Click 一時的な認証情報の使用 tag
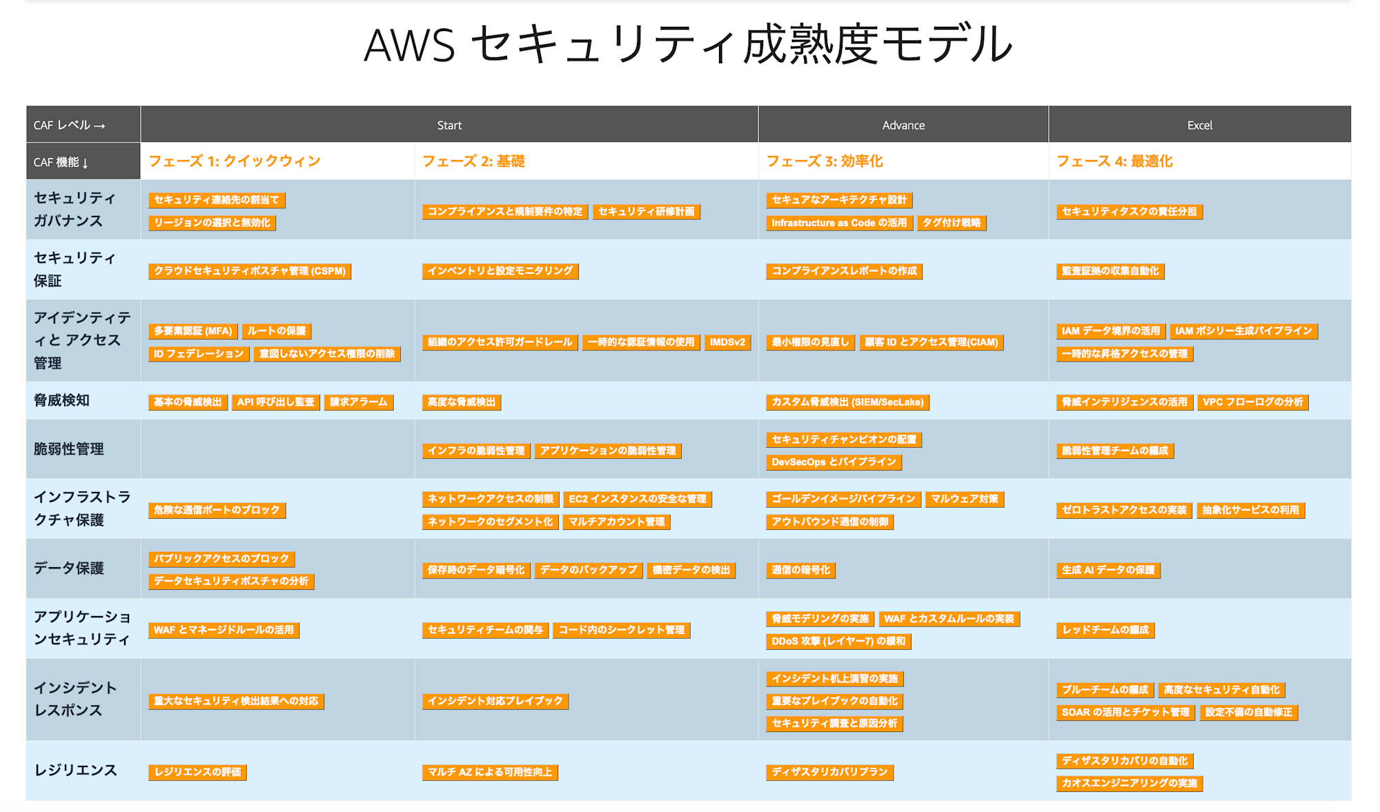Viewport: 1380px width, 812px height. coord(641,342)
